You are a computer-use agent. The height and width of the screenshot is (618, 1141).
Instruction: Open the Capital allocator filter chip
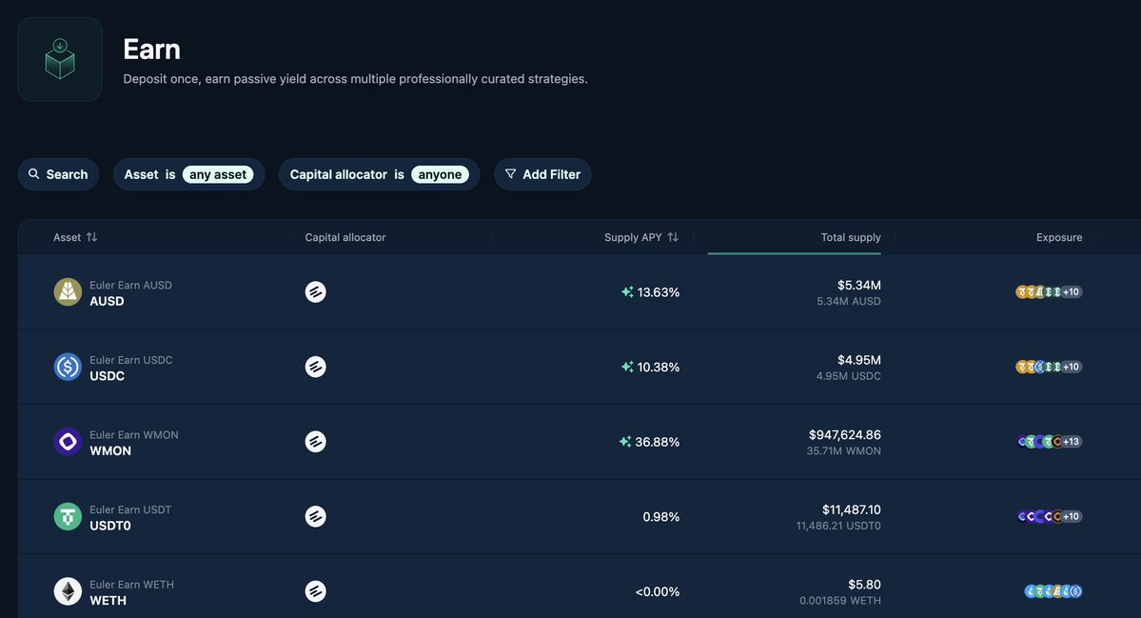click(x=379, y=174)
